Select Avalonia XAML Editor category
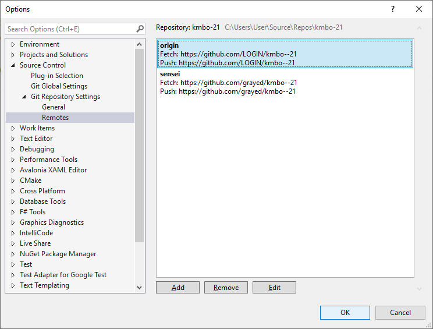The height and width of the screenshot is (329, 433). click(53, 170)
